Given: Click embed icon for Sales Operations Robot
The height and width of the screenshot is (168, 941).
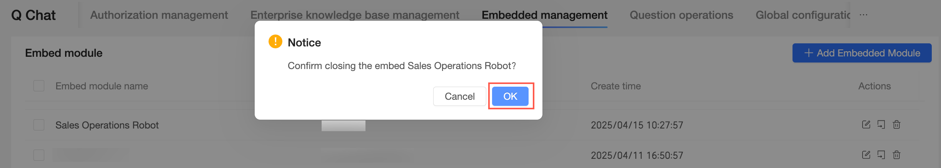Looking at the screenshot, I should pyautogui.click(x=881, y=125).
